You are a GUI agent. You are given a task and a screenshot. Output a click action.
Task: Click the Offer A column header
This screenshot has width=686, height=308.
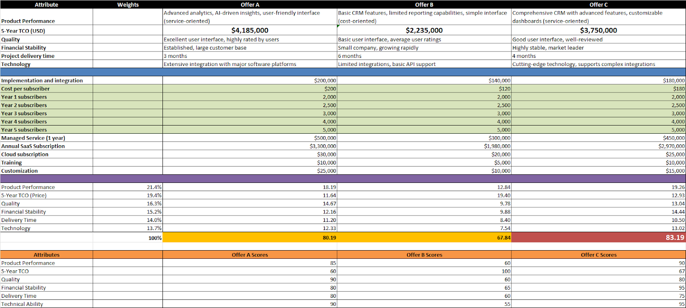[250, 4]
